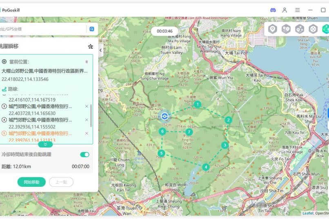
Task: Toggle auto jump after cooldown switch
Action: (84, 155)
